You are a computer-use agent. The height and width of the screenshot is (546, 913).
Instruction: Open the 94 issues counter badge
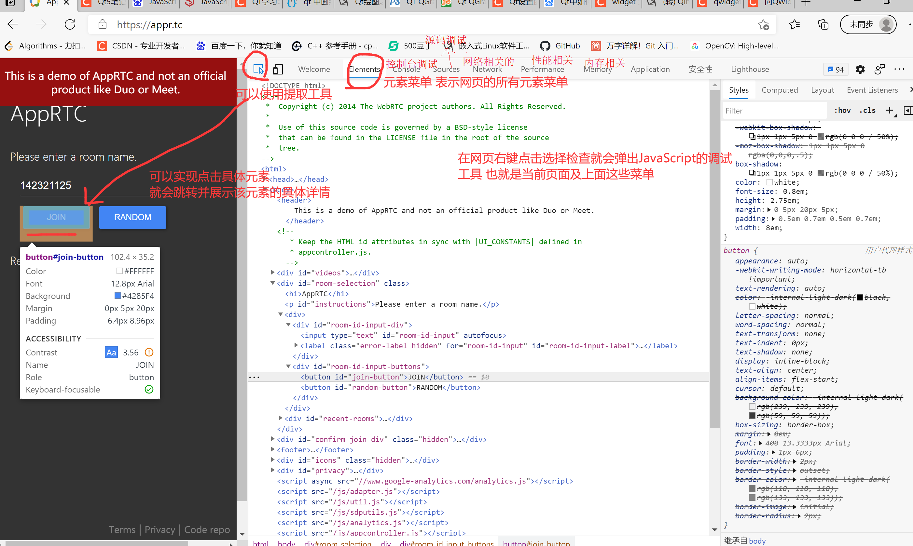tap(836, 69)
